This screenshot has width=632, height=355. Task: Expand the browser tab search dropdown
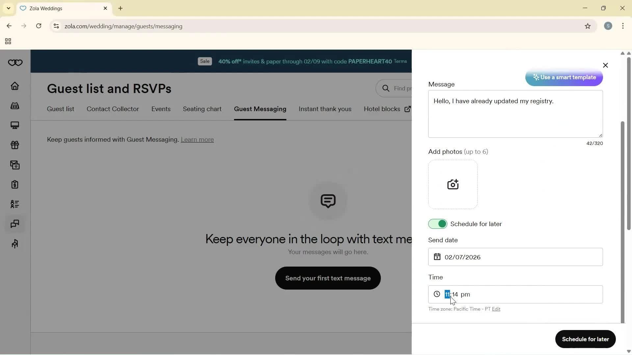pos(9,8)
